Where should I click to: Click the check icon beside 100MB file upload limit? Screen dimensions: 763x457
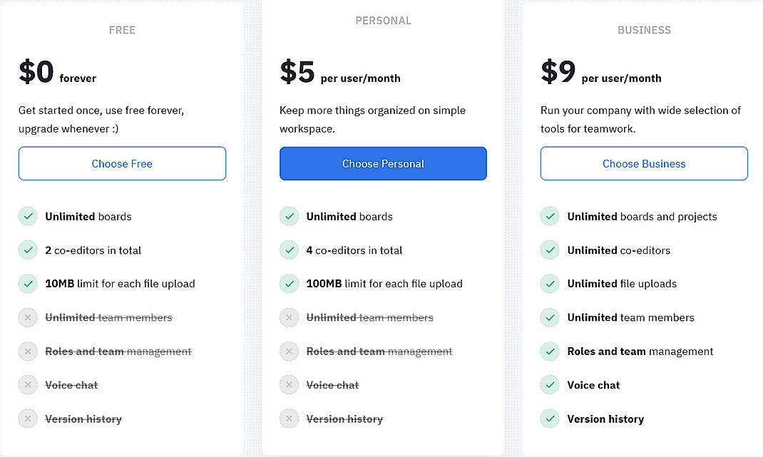coord(289,284)
